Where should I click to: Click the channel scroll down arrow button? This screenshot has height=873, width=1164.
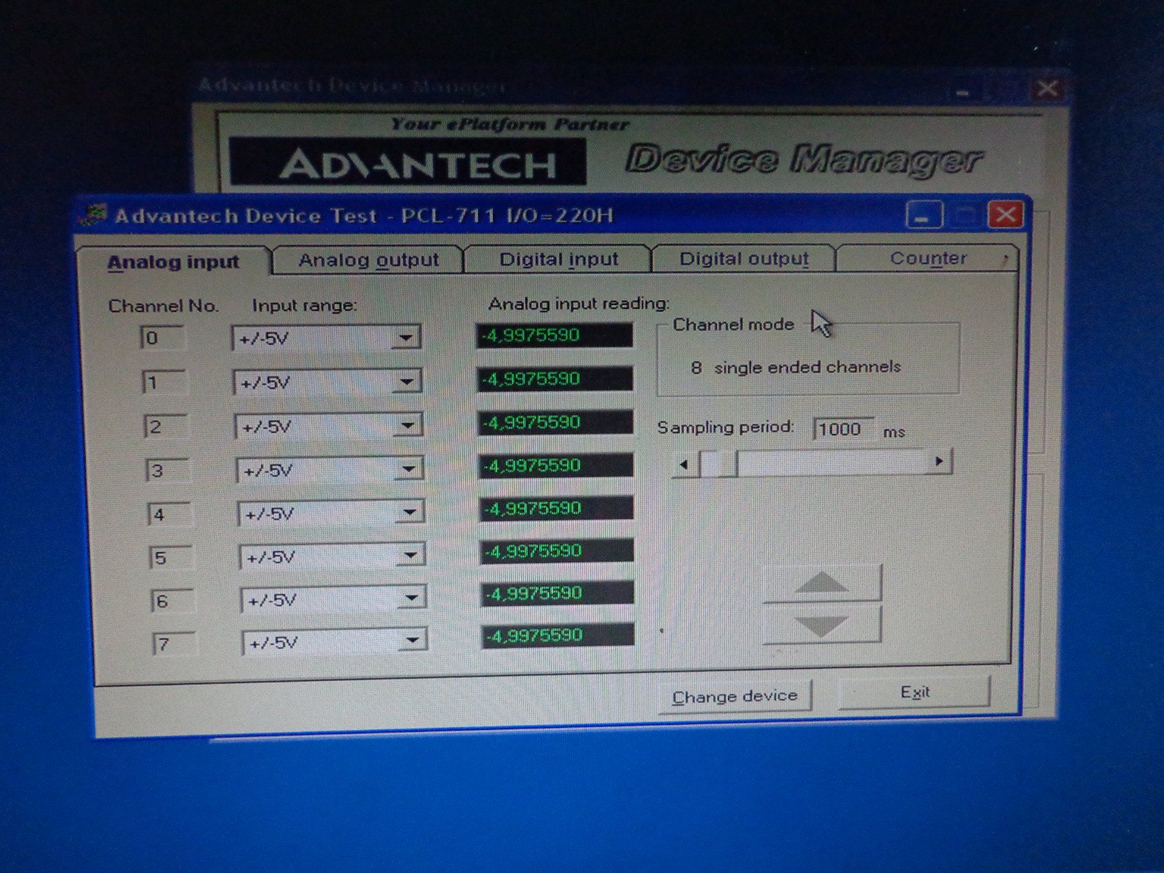click(822, 625)
